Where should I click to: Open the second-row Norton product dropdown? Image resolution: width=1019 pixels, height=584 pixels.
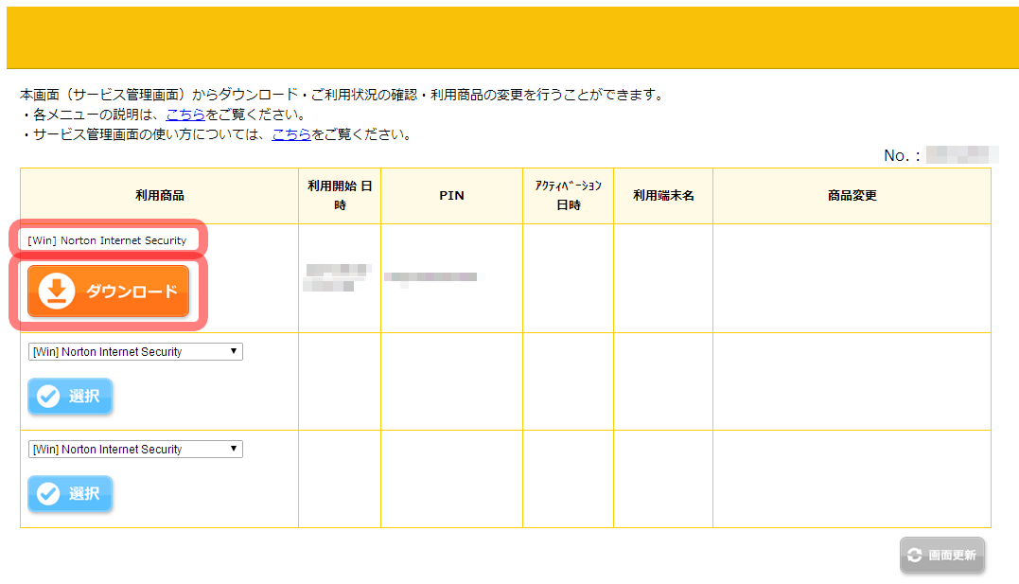click(x=135, y=352)
